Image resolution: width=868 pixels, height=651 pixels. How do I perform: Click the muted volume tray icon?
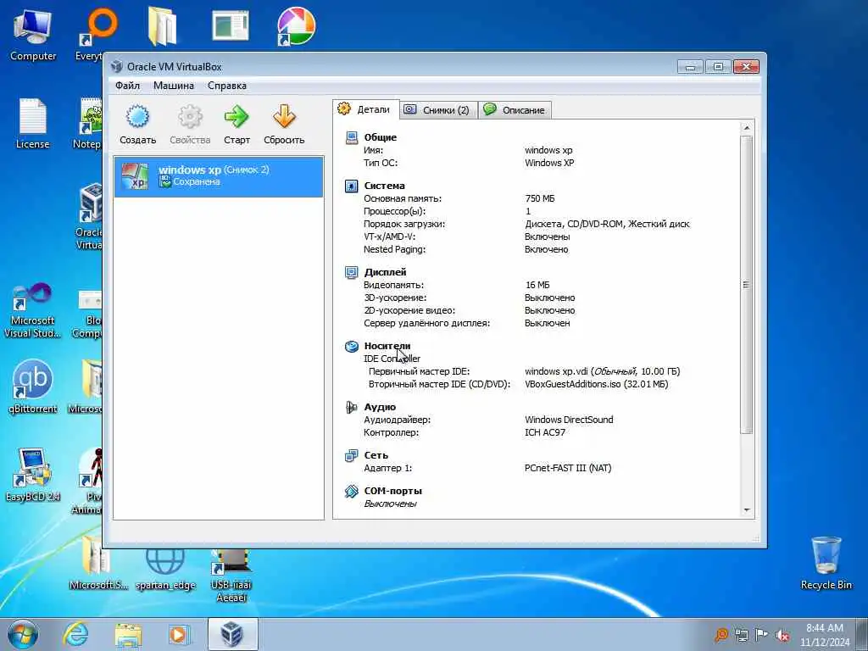tap(782, 635)
